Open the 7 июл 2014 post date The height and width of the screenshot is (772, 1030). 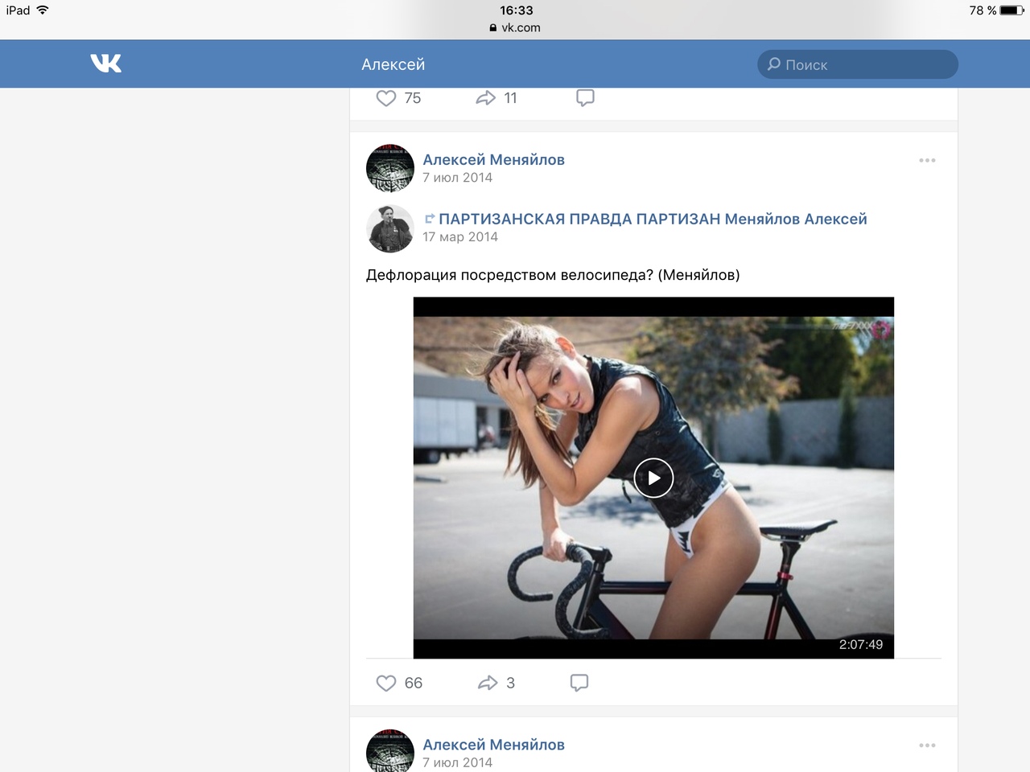pyautogui.click(x=457, y=178)
